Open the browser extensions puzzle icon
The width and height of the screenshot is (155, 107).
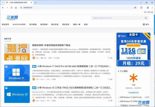(x=141, y=8)
